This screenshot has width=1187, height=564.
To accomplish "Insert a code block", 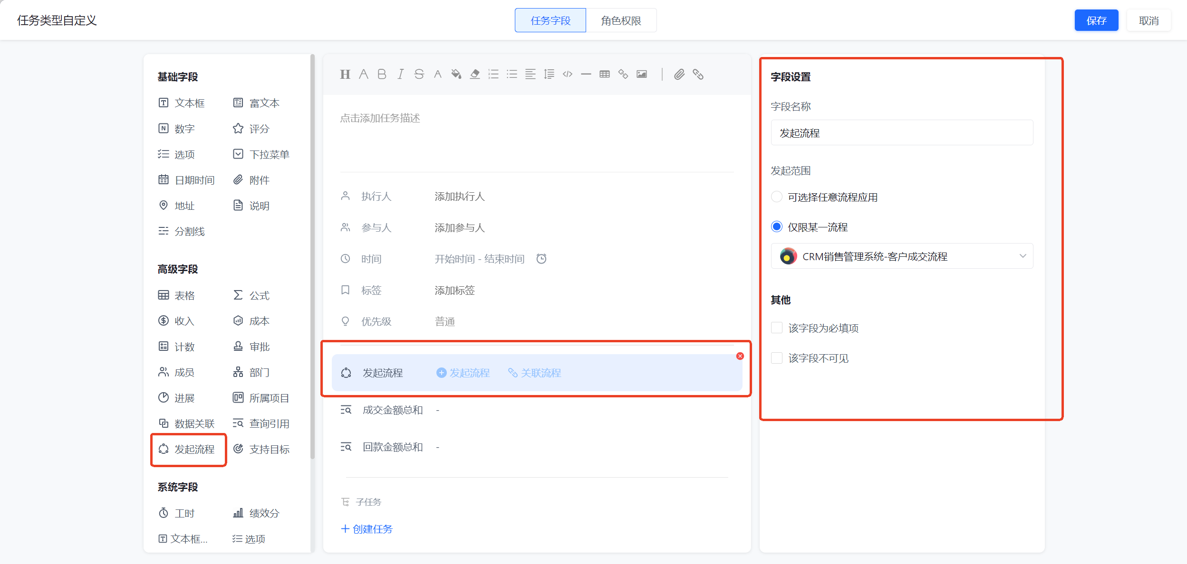I will click(x=568, y=74).
